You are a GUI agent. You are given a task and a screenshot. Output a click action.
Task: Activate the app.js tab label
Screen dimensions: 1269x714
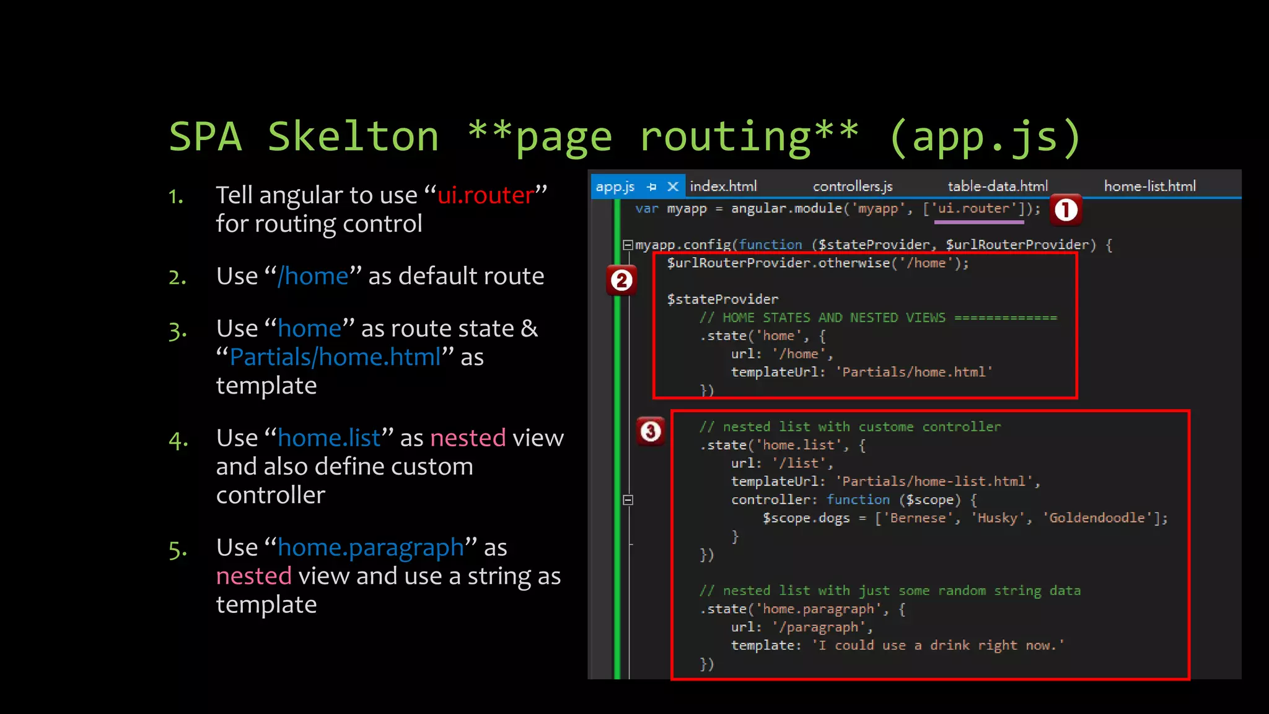(615, 187)
